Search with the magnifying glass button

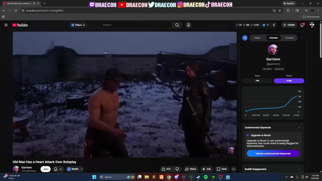(177, 25)
